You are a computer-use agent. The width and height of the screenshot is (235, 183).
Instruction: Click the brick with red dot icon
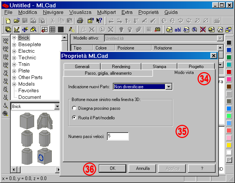pos(158,30)
